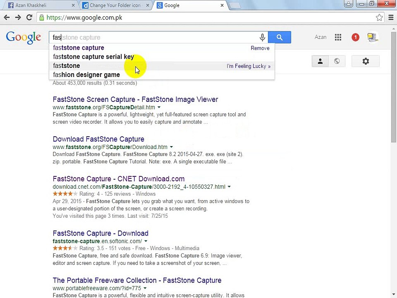
Task: Choose suggestion fashion designer game
Action: click(86, 75)
